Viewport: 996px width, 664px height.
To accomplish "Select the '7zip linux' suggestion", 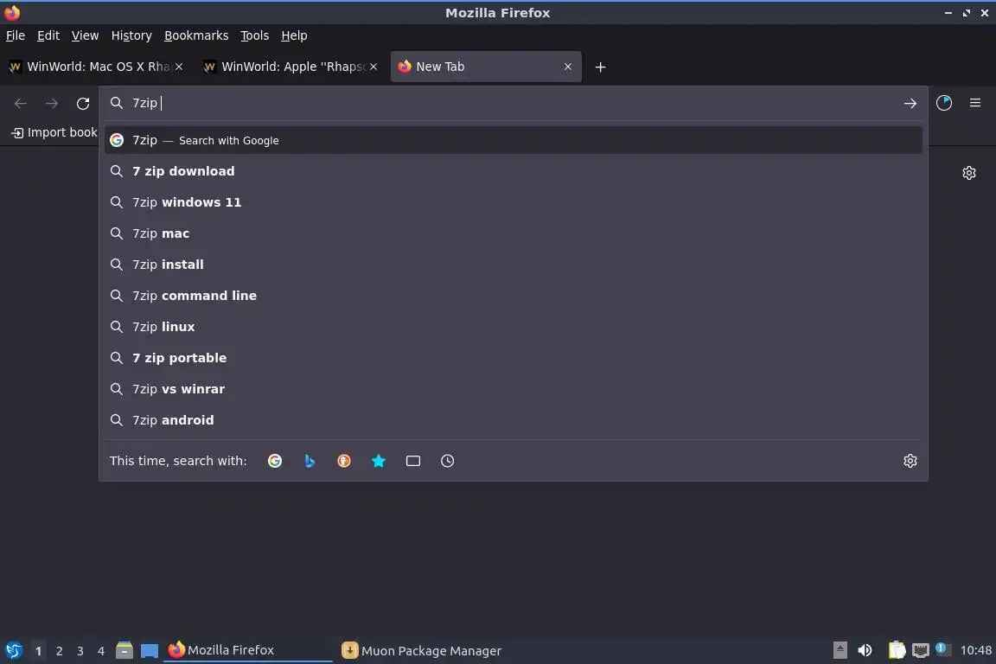I will (x=514, y=327).
